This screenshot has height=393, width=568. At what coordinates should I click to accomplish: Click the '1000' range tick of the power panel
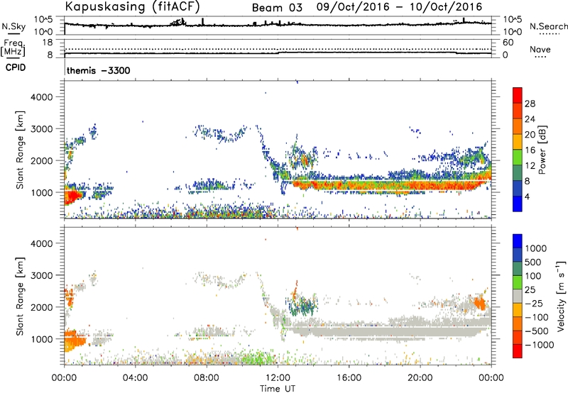pyautogui.click(x=42, y=192)
